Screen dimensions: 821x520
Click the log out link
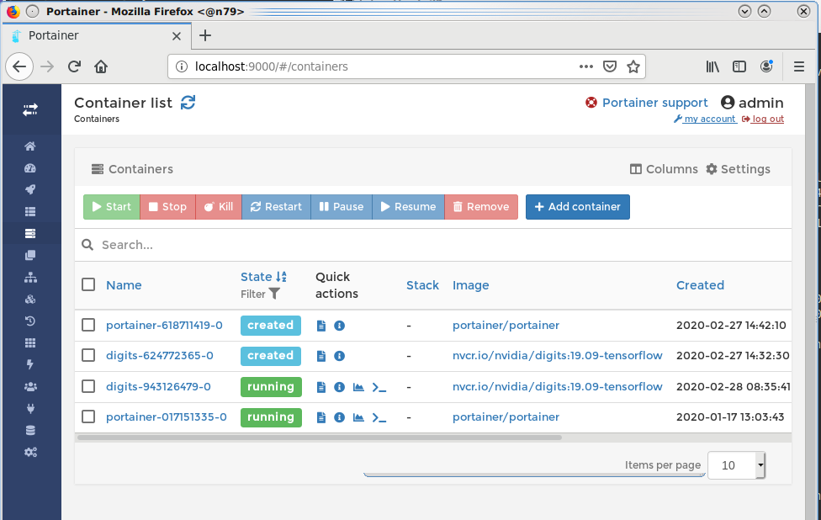click(x=763, y=119)
